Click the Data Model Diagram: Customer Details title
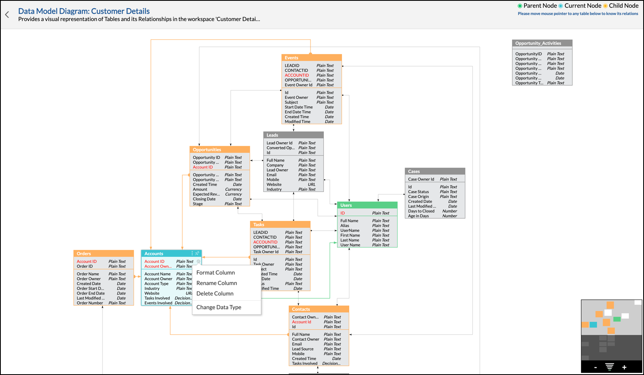Screen dimensions: 644x375 84,11
